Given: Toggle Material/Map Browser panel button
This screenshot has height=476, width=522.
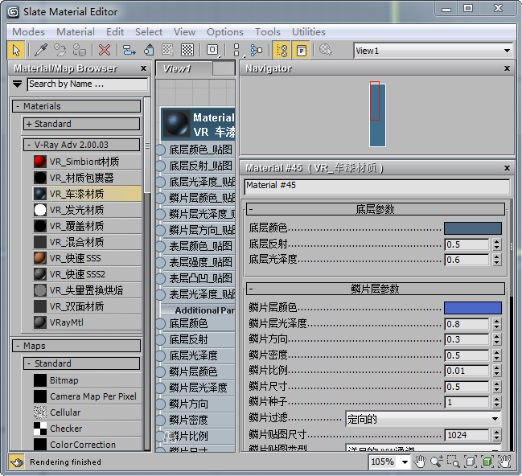Looking at the screenshot, I should [x=282, y=51].
